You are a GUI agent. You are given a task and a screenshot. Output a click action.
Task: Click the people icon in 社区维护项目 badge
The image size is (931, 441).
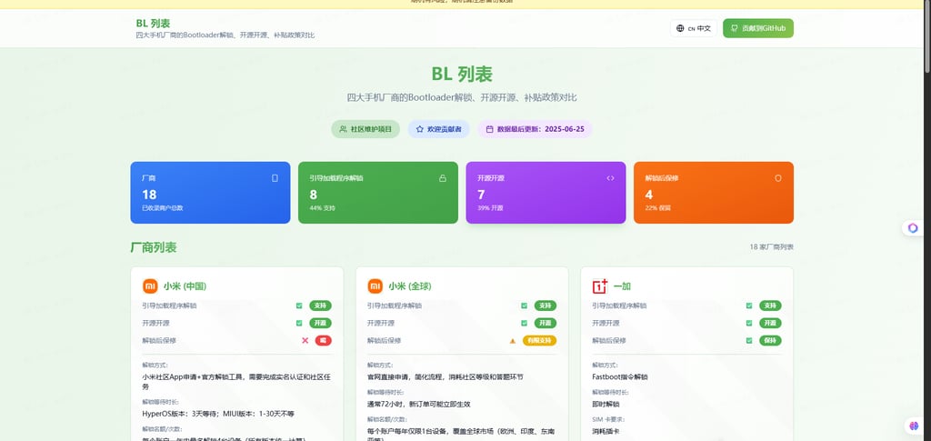coord(343,129)
